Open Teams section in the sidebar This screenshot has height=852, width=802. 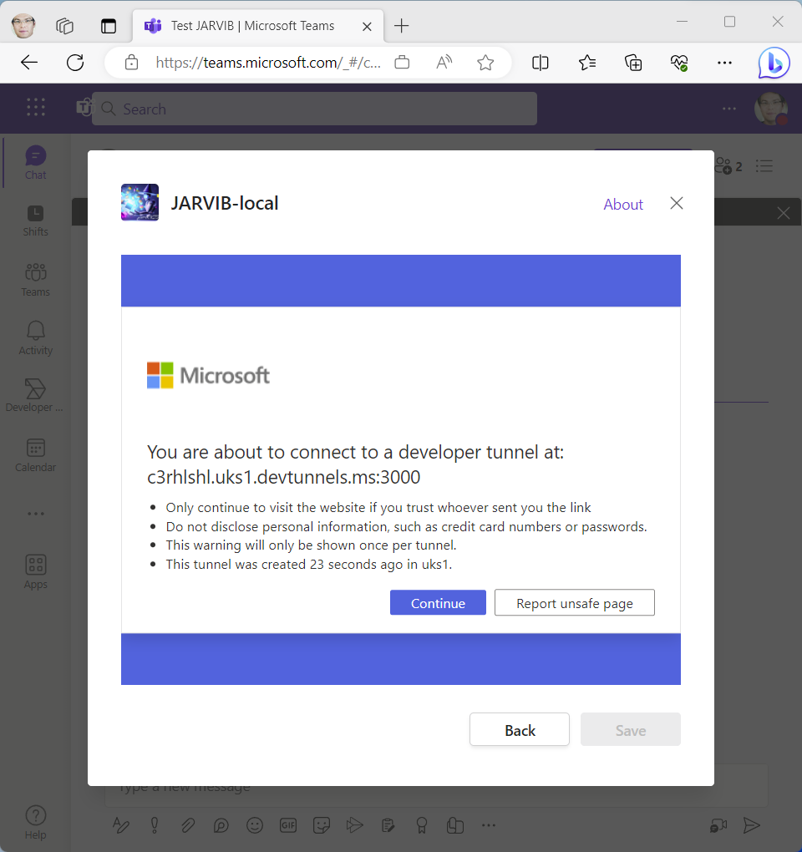[35, 279]
